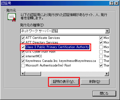Close the 認証局 dialog with X

116,3
